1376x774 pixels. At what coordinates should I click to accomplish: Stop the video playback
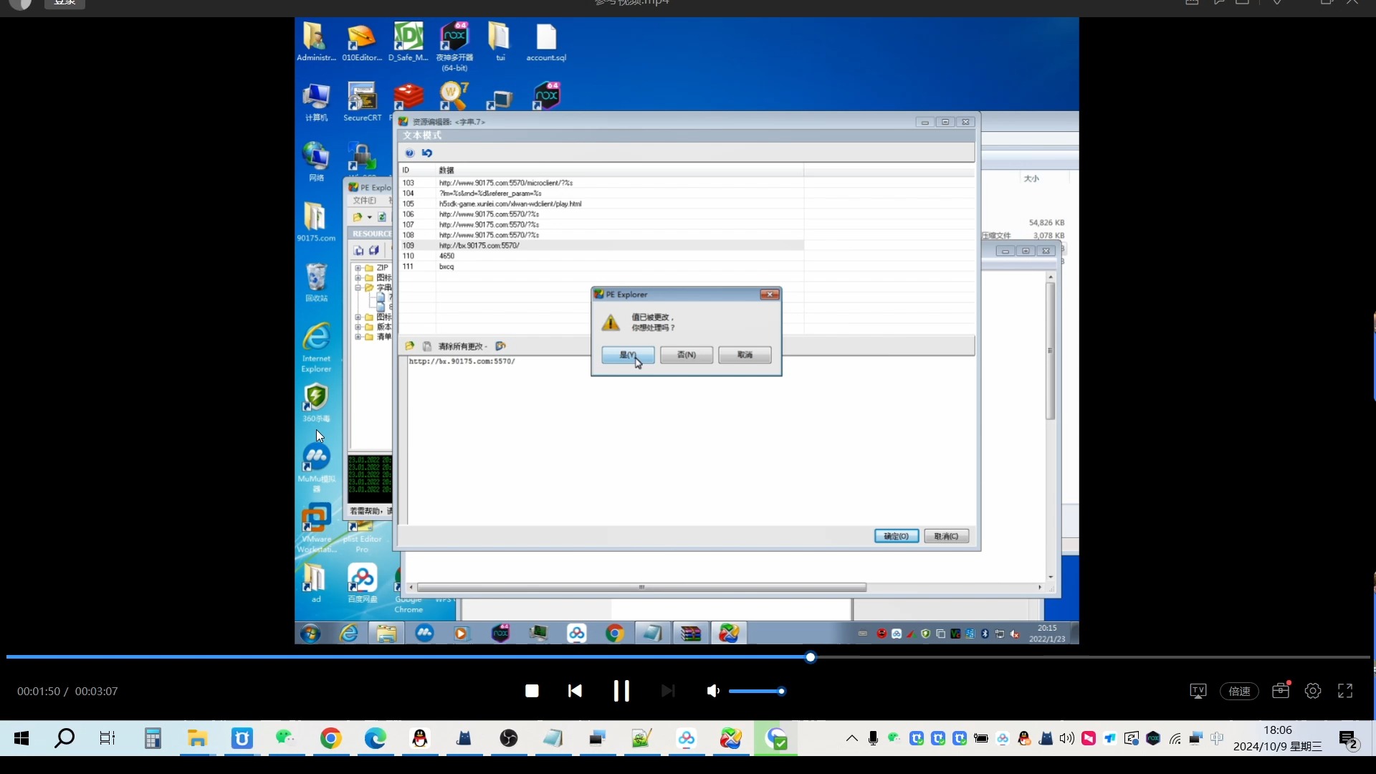click(532, 691)
